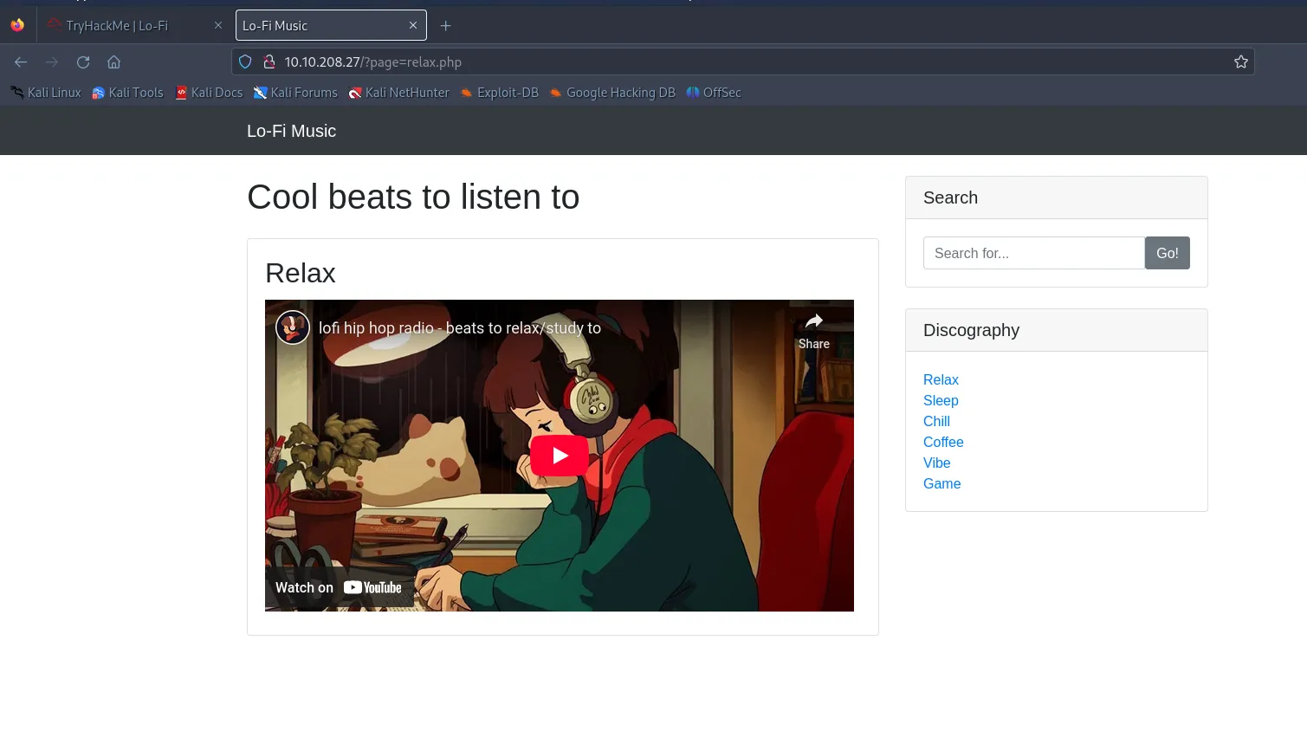
Task: Select the Game discography link
Action: click(x=941, y=483)
